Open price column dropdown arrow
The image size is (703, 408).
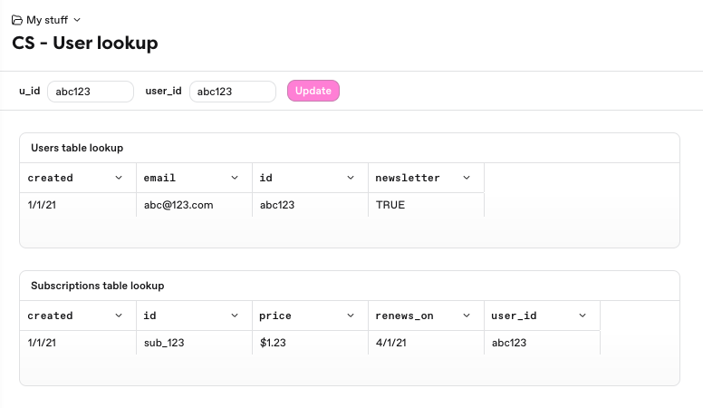(351, 316)
